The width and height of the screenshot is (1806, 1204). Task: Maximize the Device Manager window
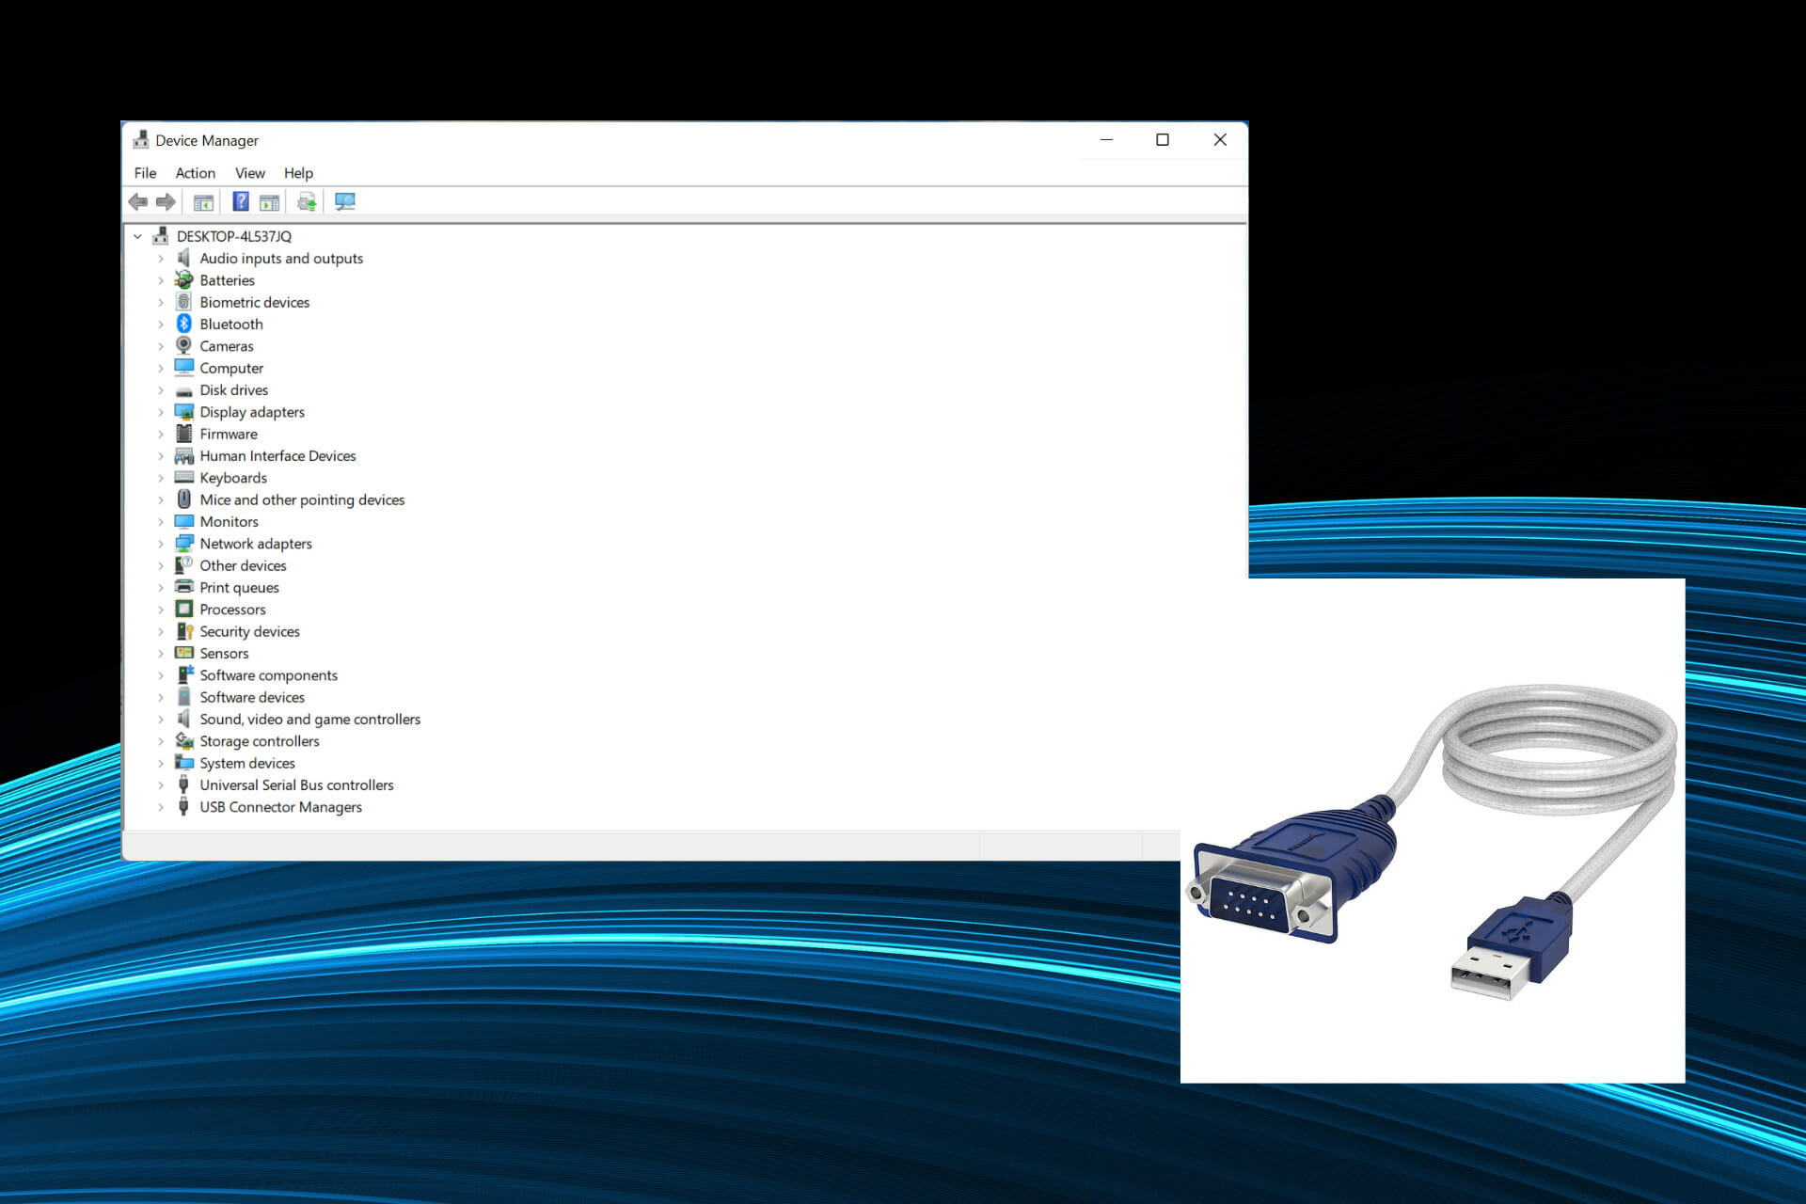[x=1163, y=139]
